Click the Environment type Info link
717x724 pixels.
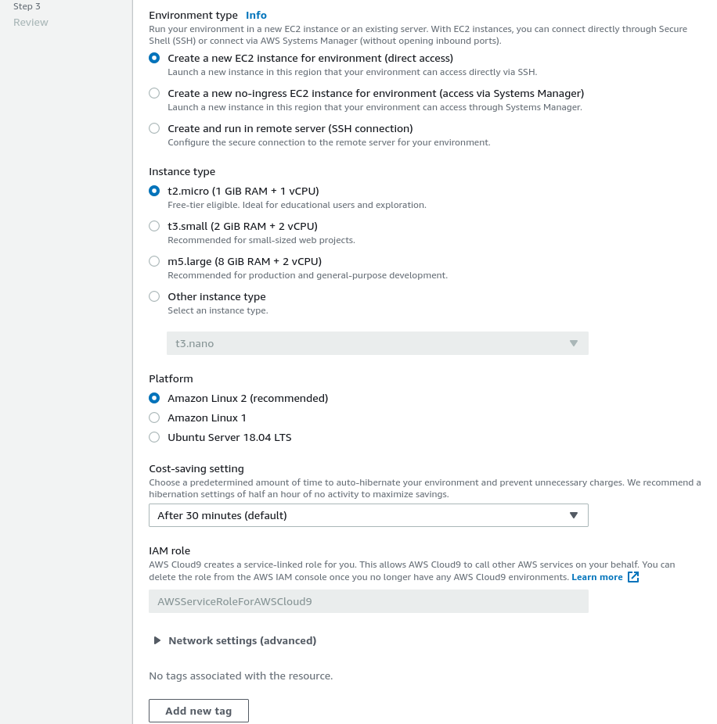click(256, 15)
